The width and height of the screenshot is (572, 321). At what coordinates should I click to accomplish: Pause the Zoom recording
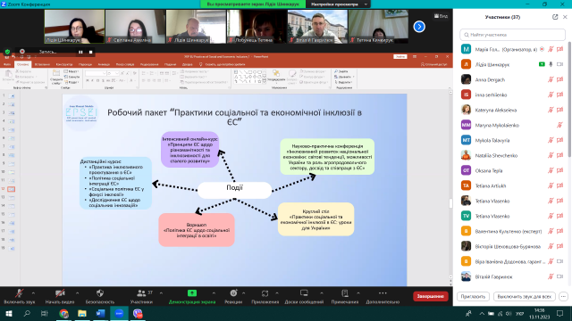click(x=80, y=52)
